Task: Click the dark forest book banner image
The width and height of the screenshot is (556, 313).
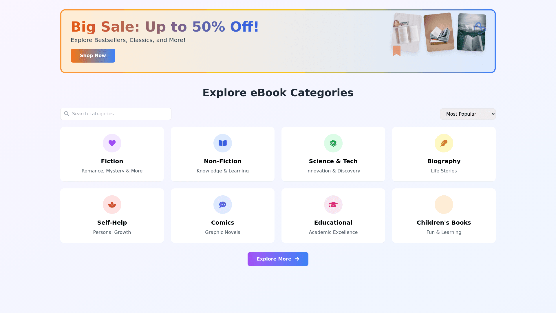Action: 471,32
